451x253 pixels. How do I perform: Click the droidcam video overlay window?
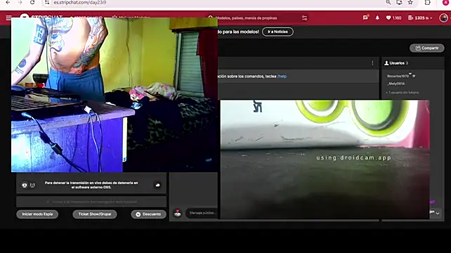click(325, 160)
